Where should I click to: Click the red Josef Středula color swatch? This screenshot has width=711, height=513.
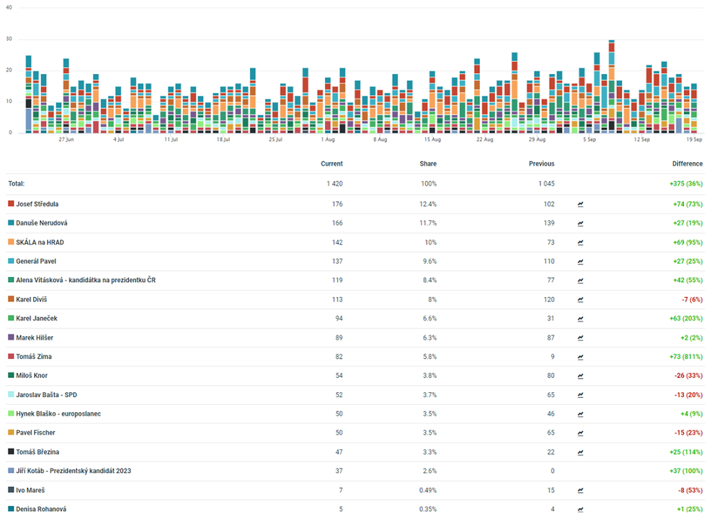(11, 204)
